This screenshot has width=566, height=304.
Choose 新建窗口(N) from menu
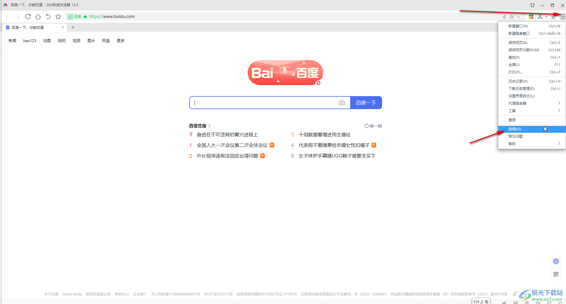[532, 26]
